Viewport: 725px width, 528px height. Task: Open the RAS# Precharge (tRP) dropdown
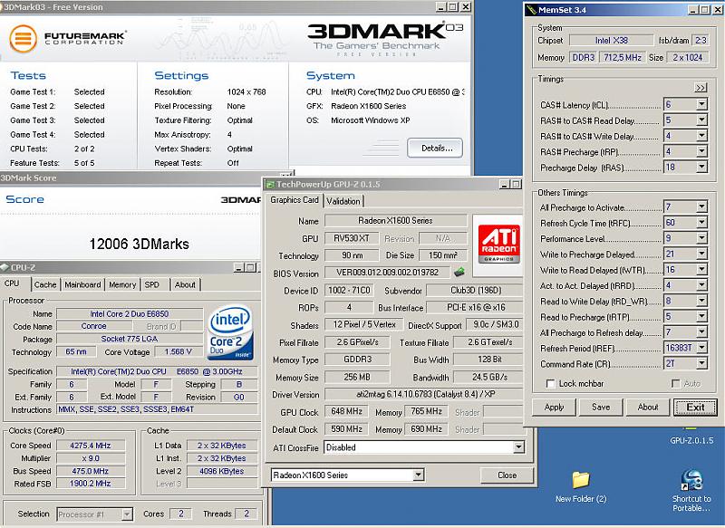(701, 151)
